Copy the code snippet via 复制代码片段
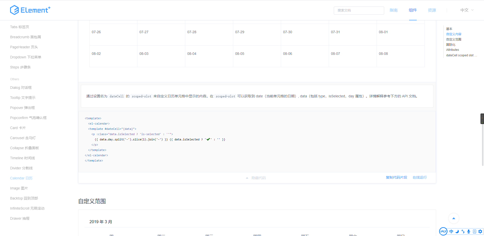Image resolution: width=484 pixels, height=236 pixels. pyautogui.click(x=397, y=177)
